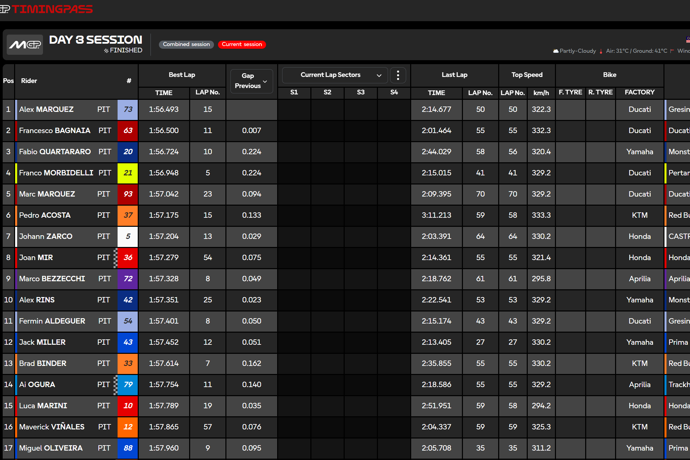The width and height of the screenshot is (690, 460).
Task: Click rider number 37 orange badge
Action: click(128, 215)
